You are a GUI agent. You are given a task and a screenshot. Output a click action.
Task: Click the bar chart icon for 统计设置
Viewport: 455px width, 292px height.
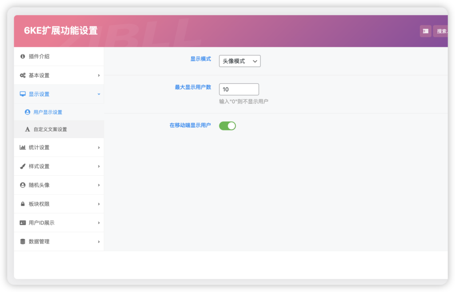(x=22, y=147)
